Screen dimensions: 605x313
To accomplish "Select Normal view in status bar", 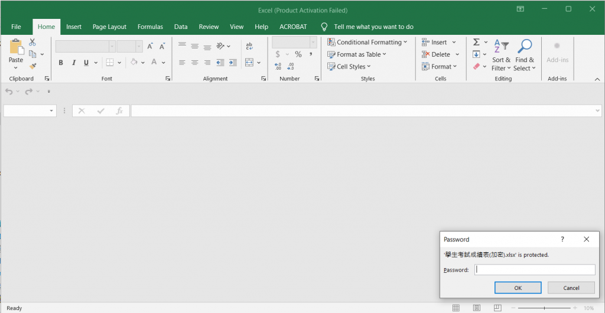I will pos(456,308).
